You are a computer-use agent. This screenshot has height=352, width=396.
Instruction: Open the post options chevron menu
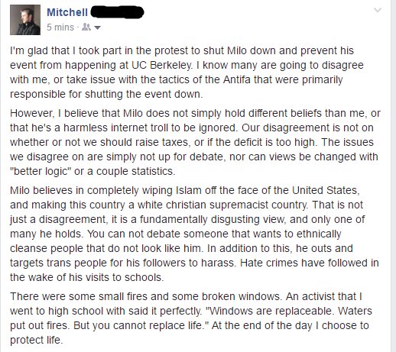pos(378,10)
